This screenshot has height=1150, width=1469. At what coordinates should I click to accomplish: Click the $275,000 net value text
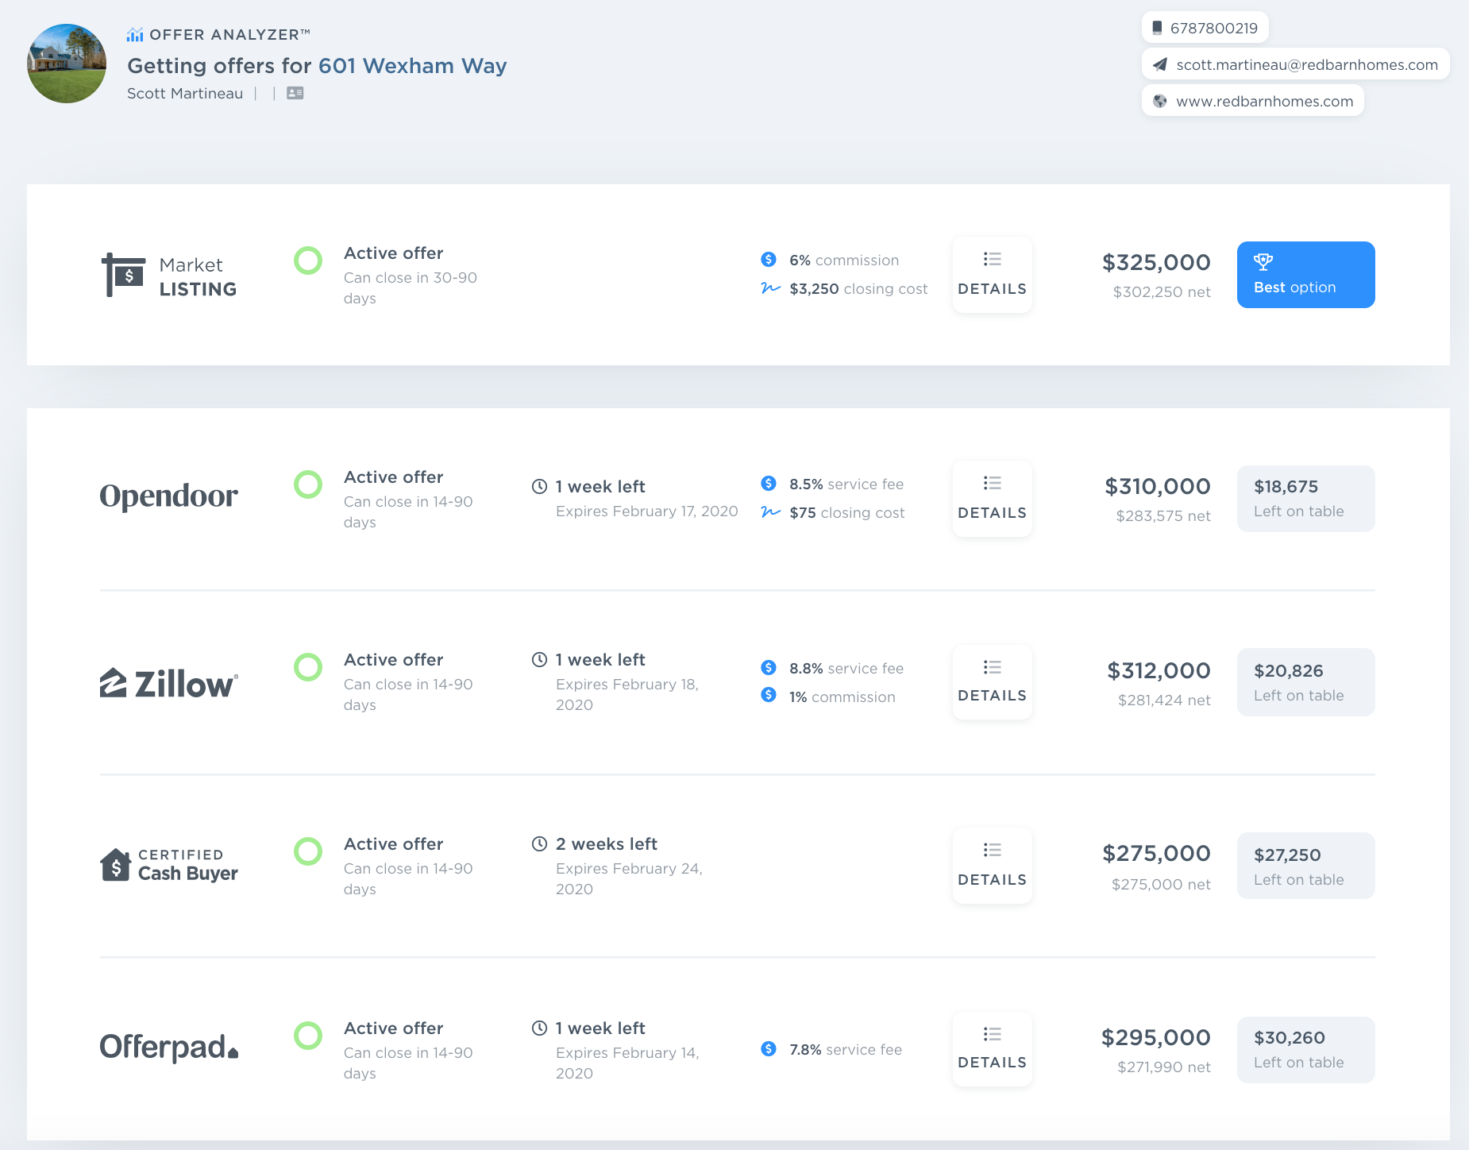click(x=1161, y=884)
